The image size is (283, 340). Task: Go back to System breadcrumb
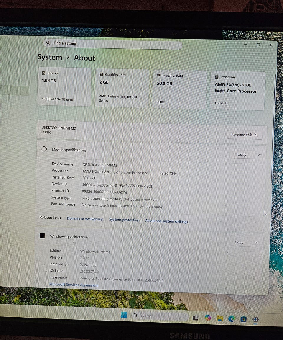tap(50, 57)
